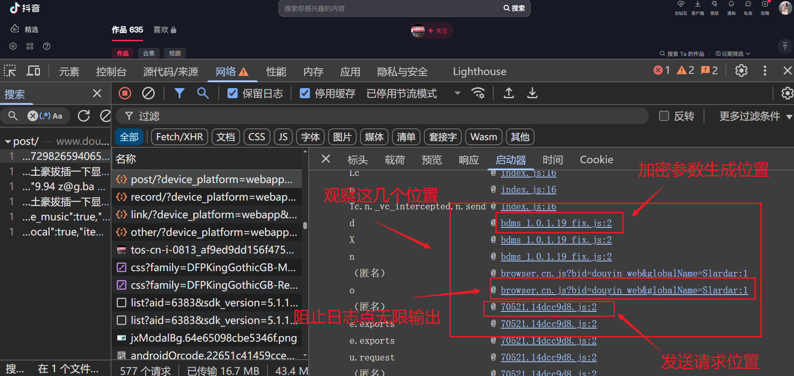The image size is (794, 376).
Task: Open network conditions wifi icon
Action: [478, 93]
